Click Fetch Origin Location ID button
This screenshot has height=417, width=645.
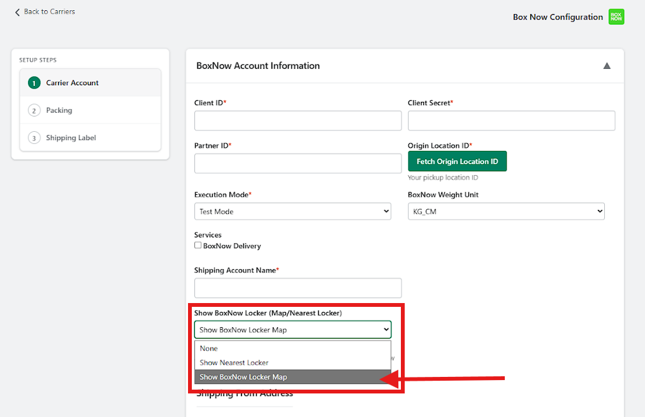click(x=457, y=162)
